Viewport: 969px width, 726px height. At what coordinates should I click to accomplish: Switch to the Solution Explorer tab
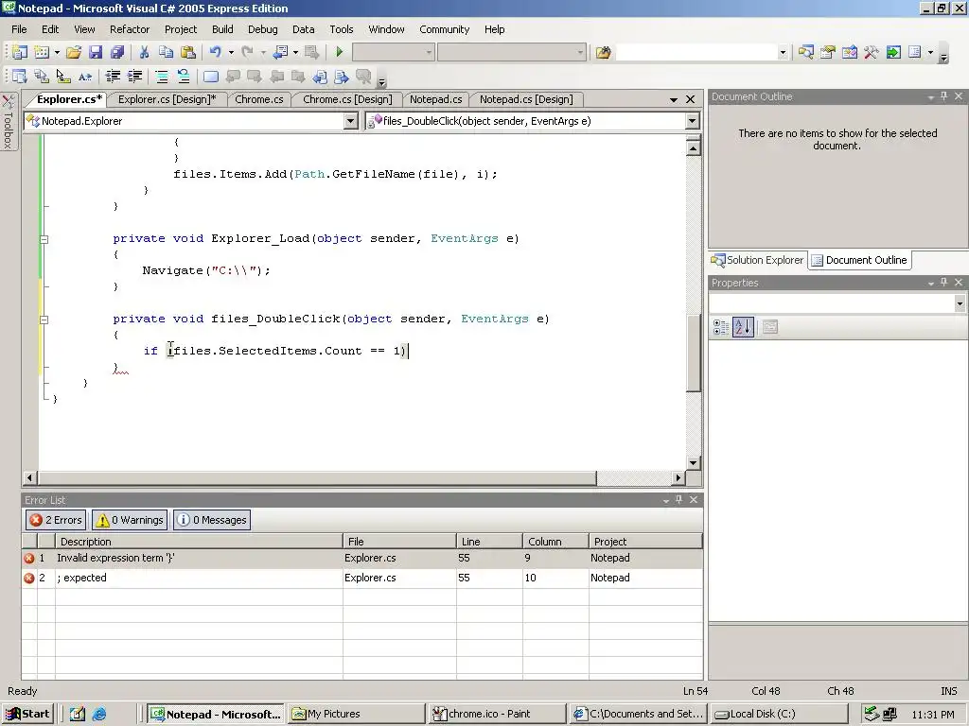pyautogui.click(x=758, y=260)
